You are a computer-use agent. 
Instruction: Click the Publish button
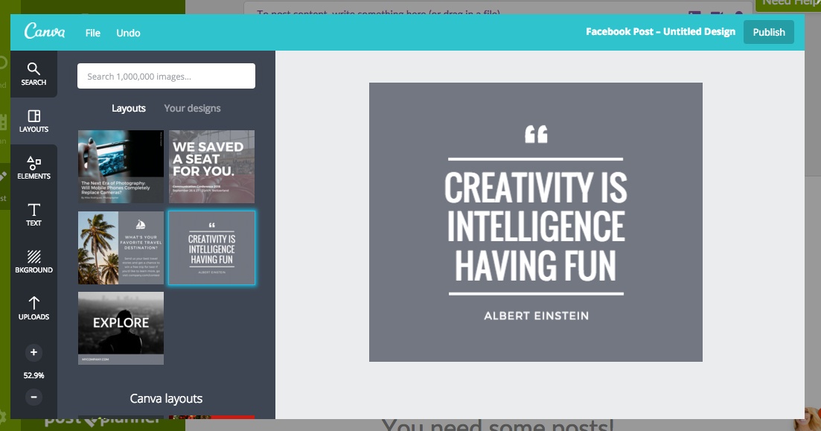pyautogui.click(x=769, y=32)
